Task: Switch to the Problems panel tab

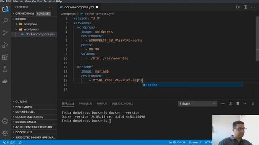Action: pos(85,104)
